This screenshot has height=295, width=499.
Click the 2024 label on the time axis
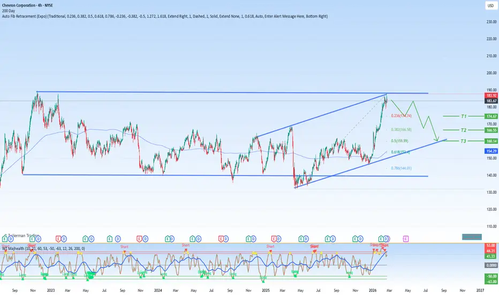pos(158,291)
